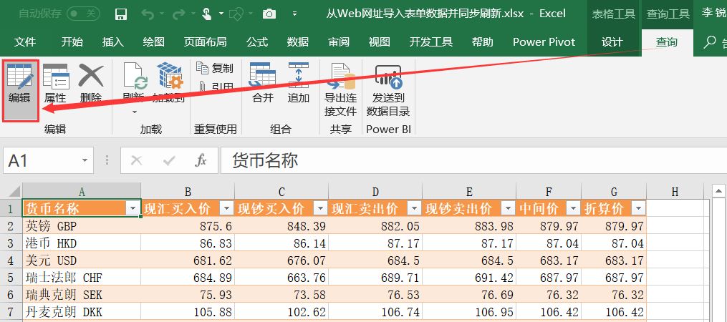Click 发送到数据目录 Power BI icon
The width and height of the screenshot is (727, 322).
tap(388, 76)
